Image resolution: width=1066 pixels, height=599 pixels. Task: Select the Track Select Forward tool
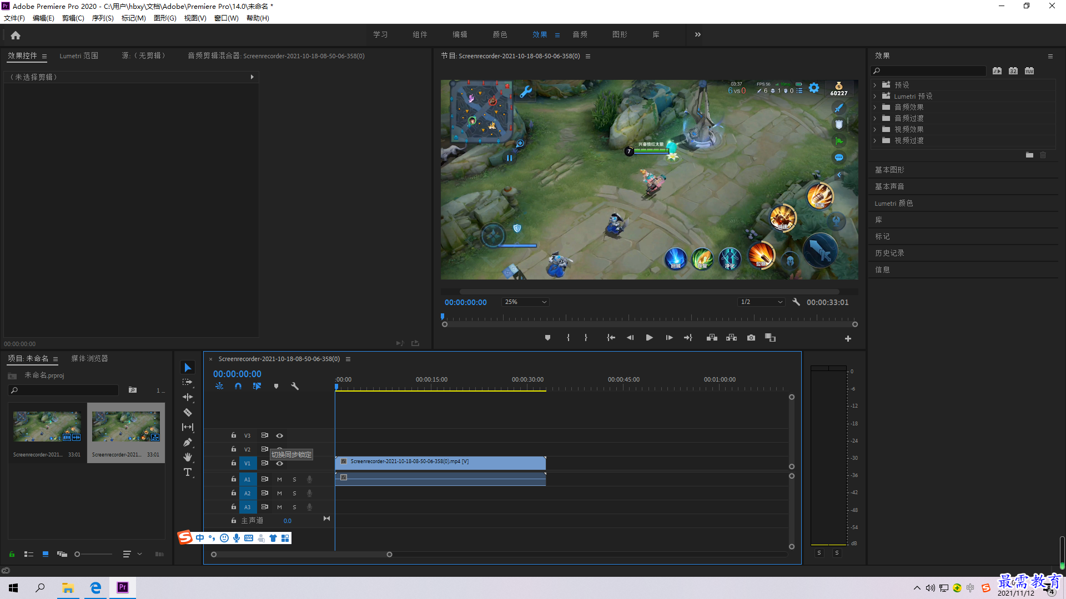[x=188, y=382]
